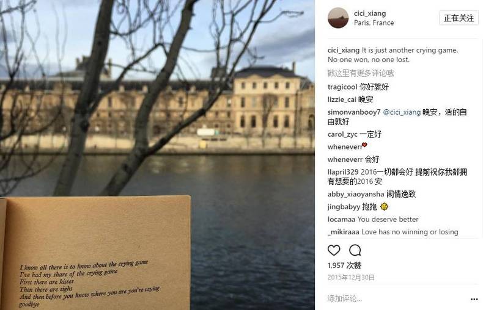Open the Paris, France location link

(374, 23)
